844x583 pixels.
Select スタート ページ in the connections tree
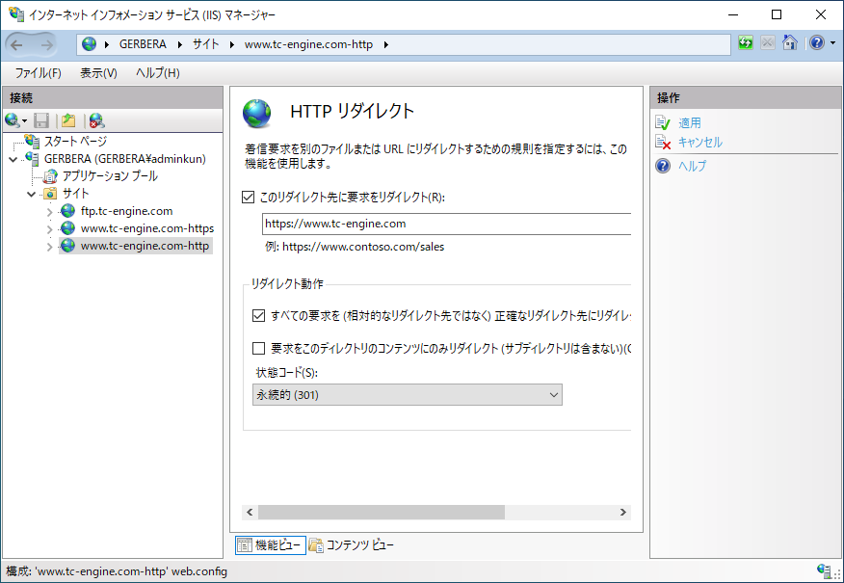[x=75, y=142]
